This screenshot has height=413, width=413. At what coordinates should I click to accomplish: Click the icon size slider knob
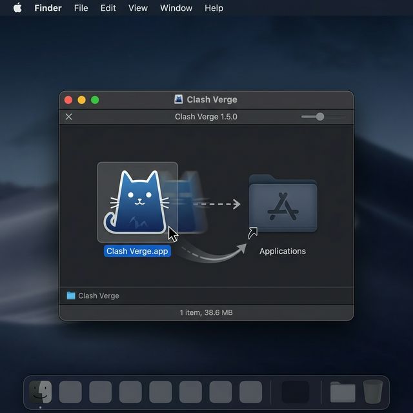click(319, 117)
